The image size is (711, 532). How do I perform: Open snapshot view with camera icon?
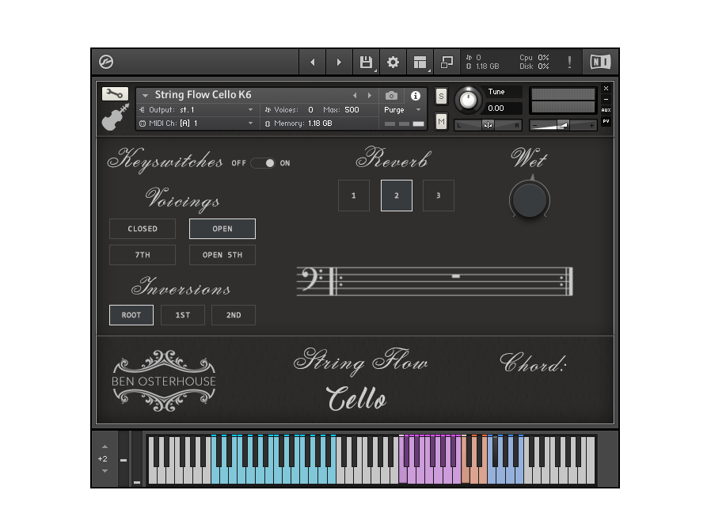click(391, 96)
